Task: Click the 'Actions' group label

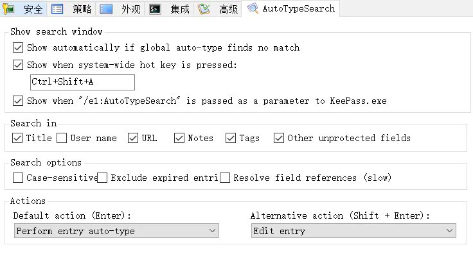Action: (28, 201)
